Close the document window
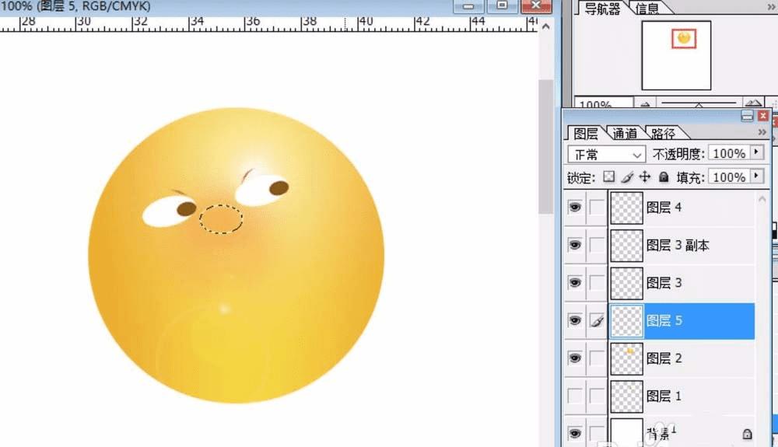 coord(536,6)
